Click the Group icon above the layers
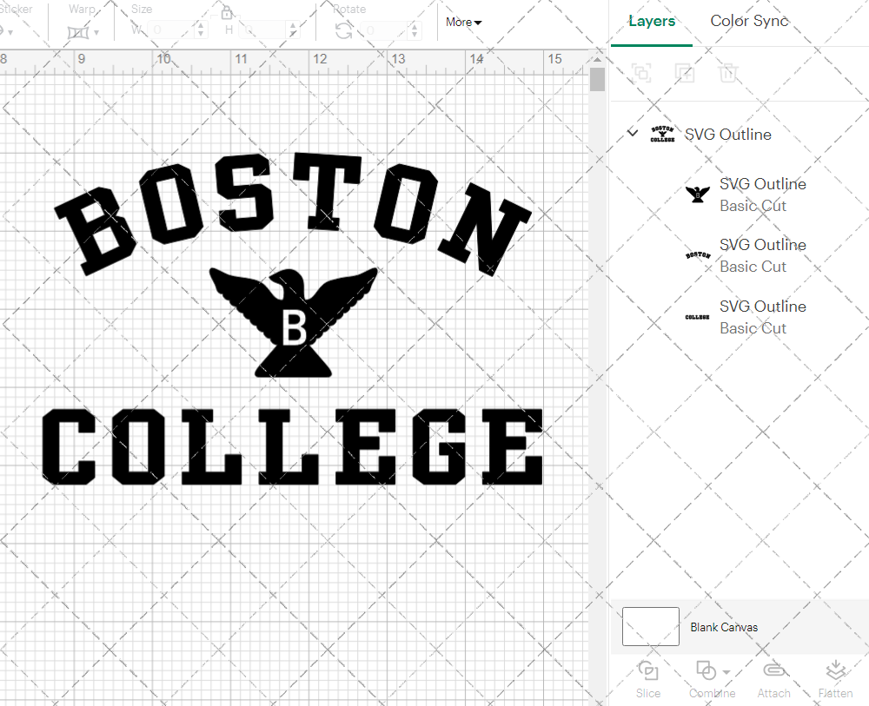This screenshot has height=706, width=869. [641, 74]
